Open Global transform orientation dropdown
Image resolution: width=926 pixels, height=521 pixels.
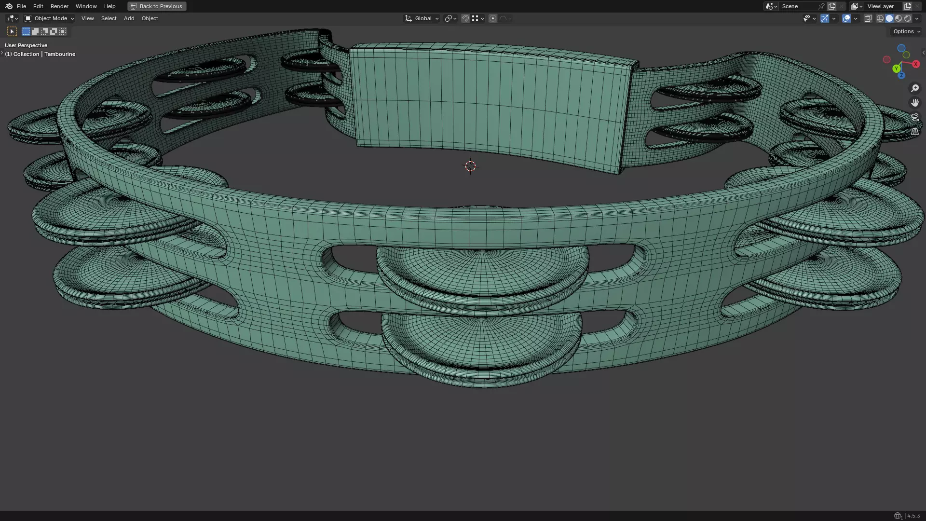[x=422, y=18]
